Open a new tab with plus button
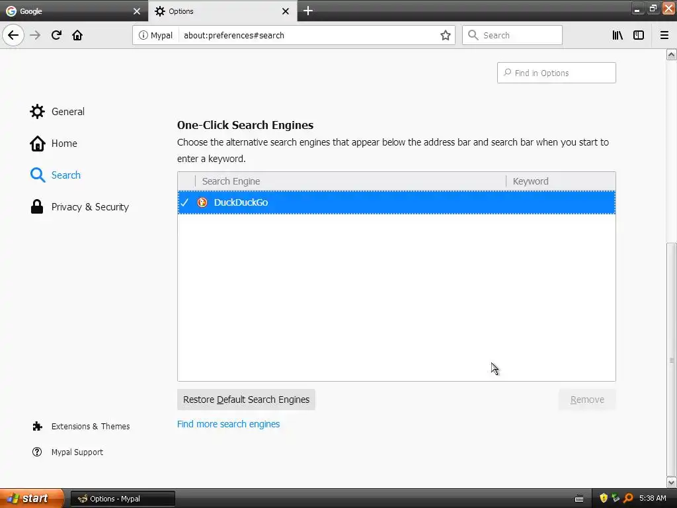677x508 pixels. (x=308, y=11)
